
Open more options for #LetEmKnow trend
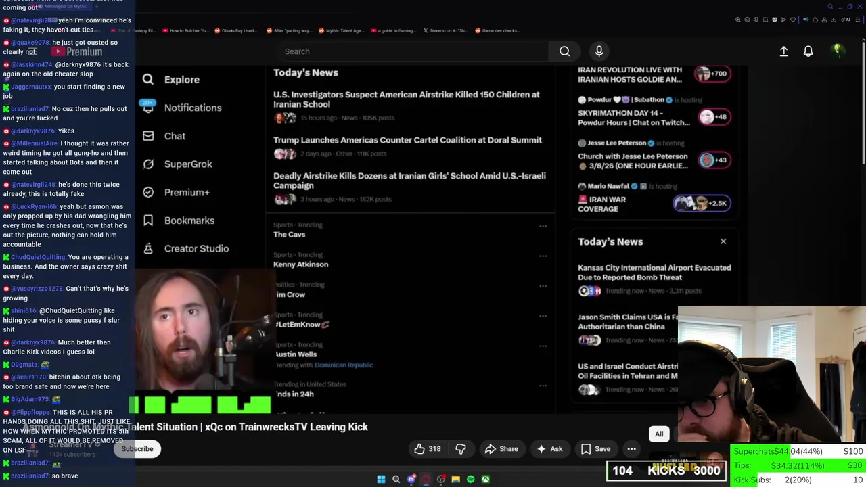(543, 316)
